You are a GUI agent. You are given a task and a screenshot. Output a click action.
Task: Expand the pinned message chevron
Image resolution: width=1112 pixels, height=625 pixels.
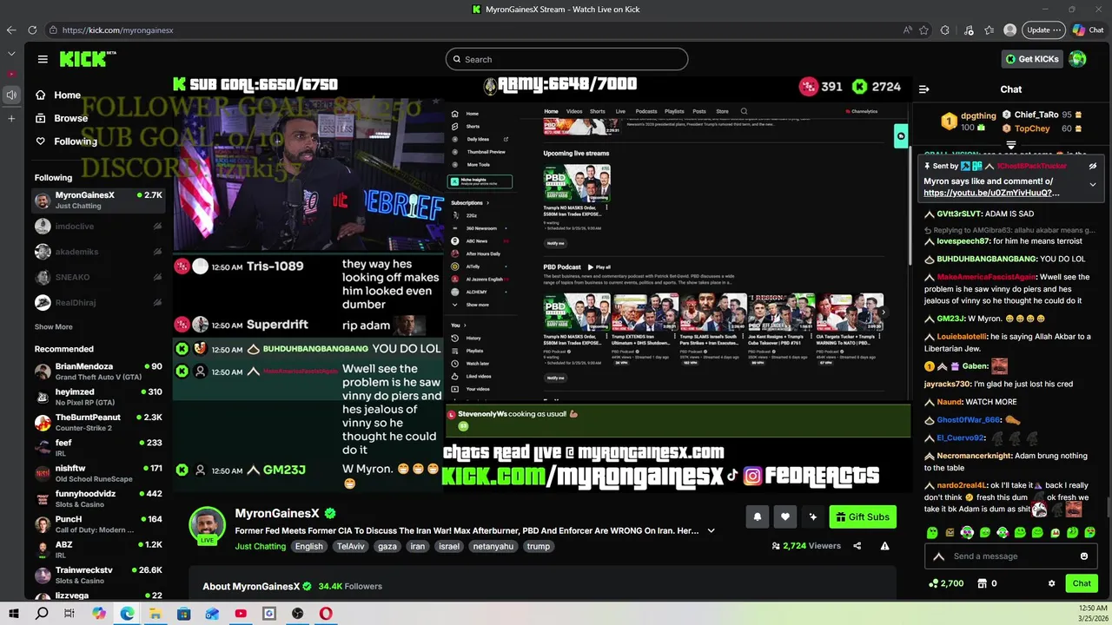click(1093, 184)
